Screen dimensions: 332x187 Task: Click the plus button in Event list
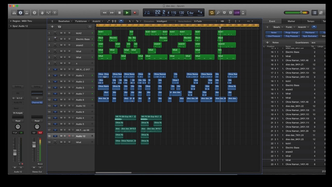267,42
